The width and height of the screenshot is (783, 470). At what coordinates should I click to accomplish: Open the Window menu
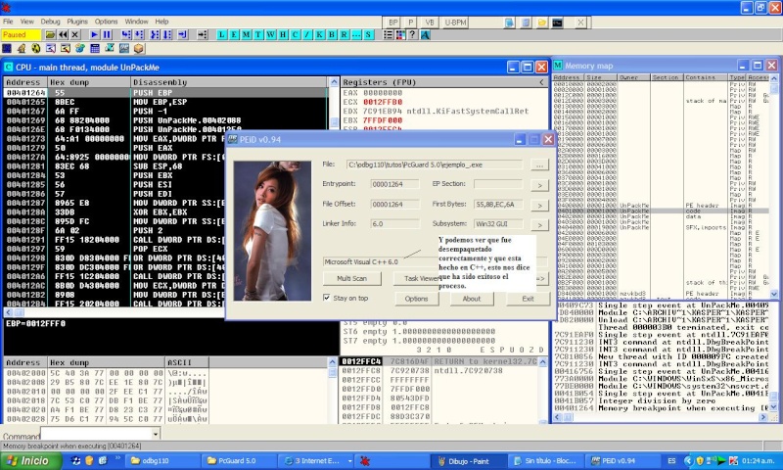coord(136,22)
